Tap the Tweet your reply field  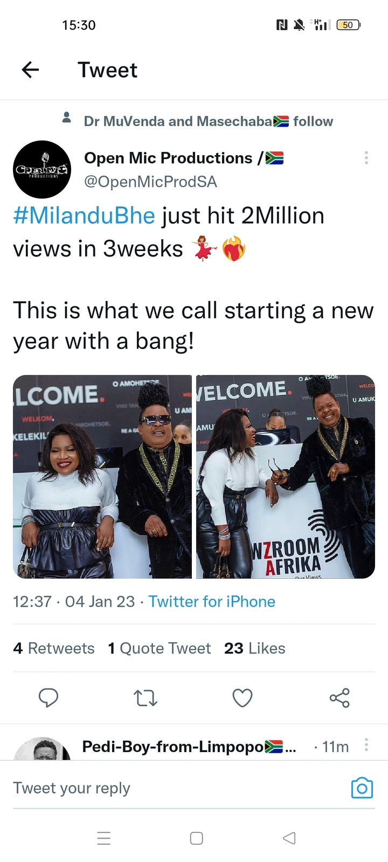pos(178,788)
